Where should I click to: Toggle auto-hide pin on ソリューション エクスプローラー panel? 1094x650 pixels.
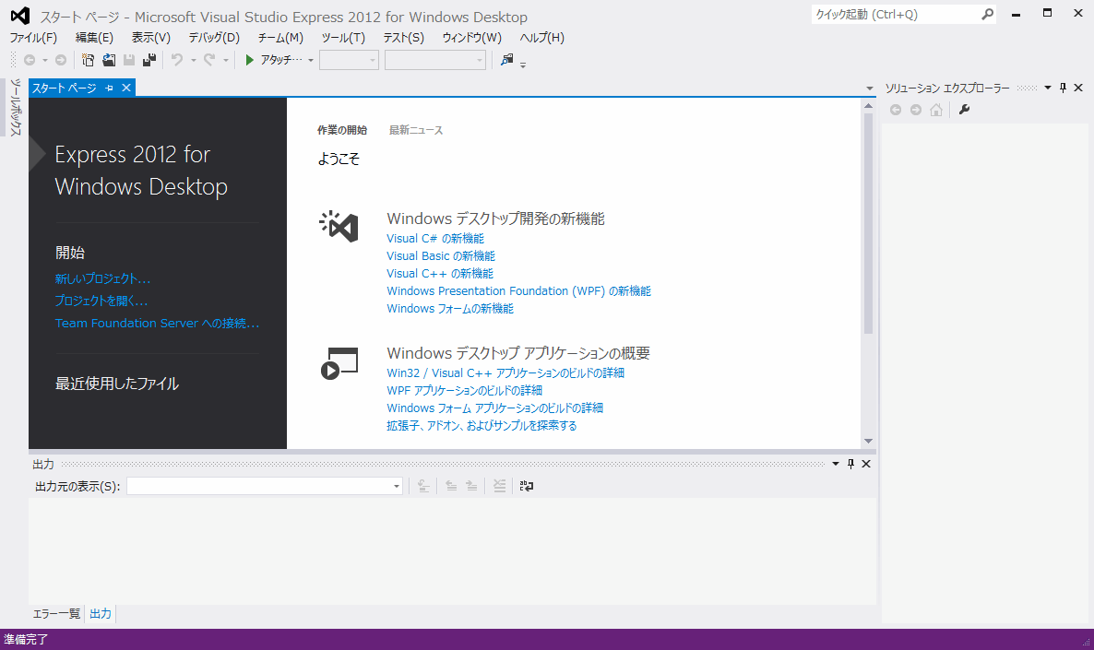(x=1063, y=88)
